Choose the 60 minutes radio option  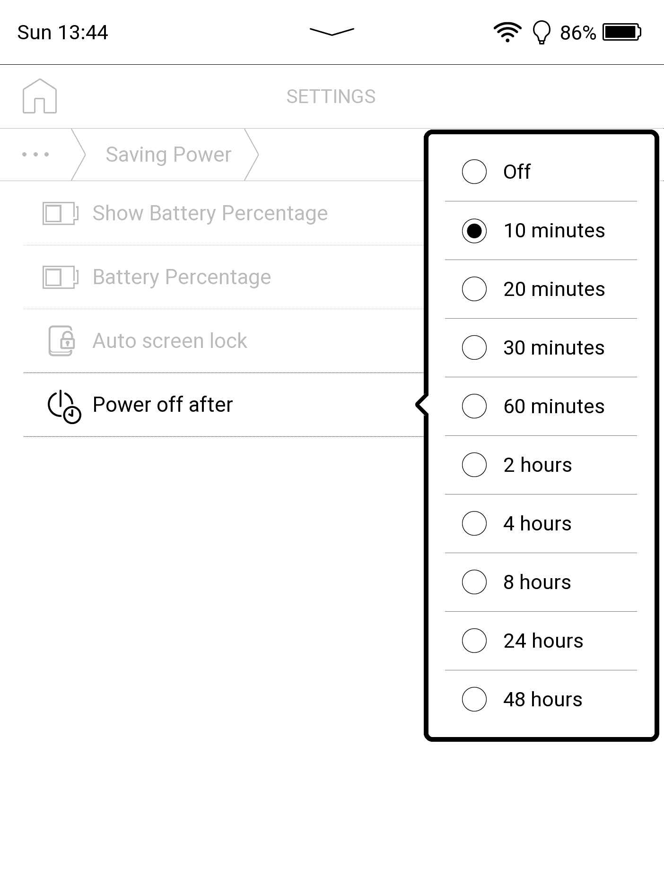pyautogui.click(x=474, y=406)
